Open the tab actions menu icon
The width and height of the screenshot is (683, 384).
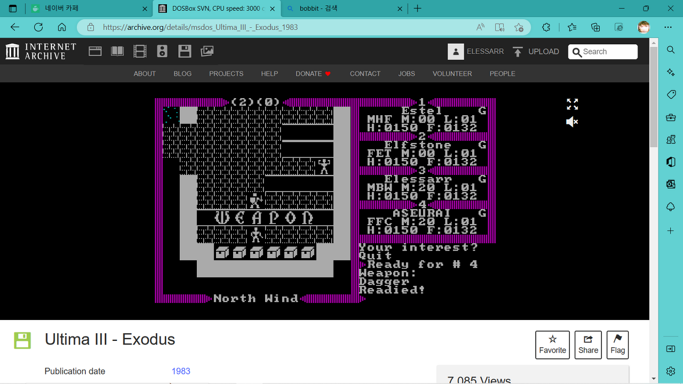(x=13, y=9)
